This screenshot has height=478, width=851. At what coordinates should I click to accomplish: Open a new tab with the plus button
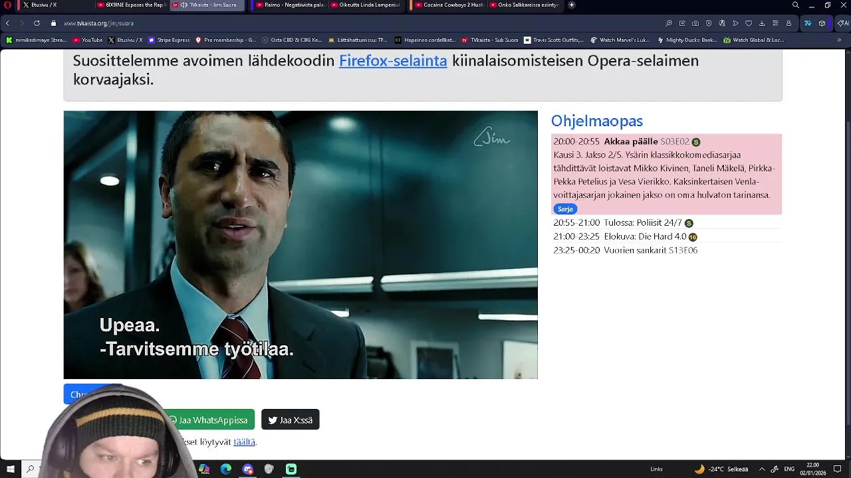click(571, 5)
